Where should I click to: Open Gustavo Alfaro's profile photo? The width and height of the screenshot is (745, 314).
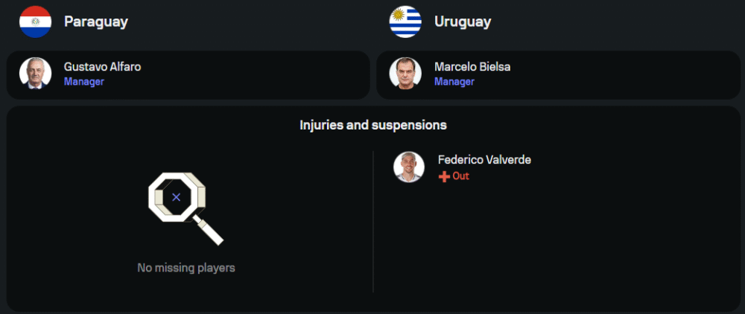tap(35, 74)
